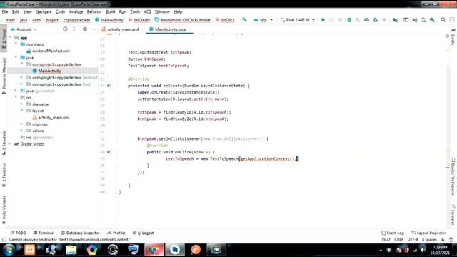This screenshot has width=457, height=257.
Task: Click the editor vertical scrollbar error stripe
Action: pos(448,131)
